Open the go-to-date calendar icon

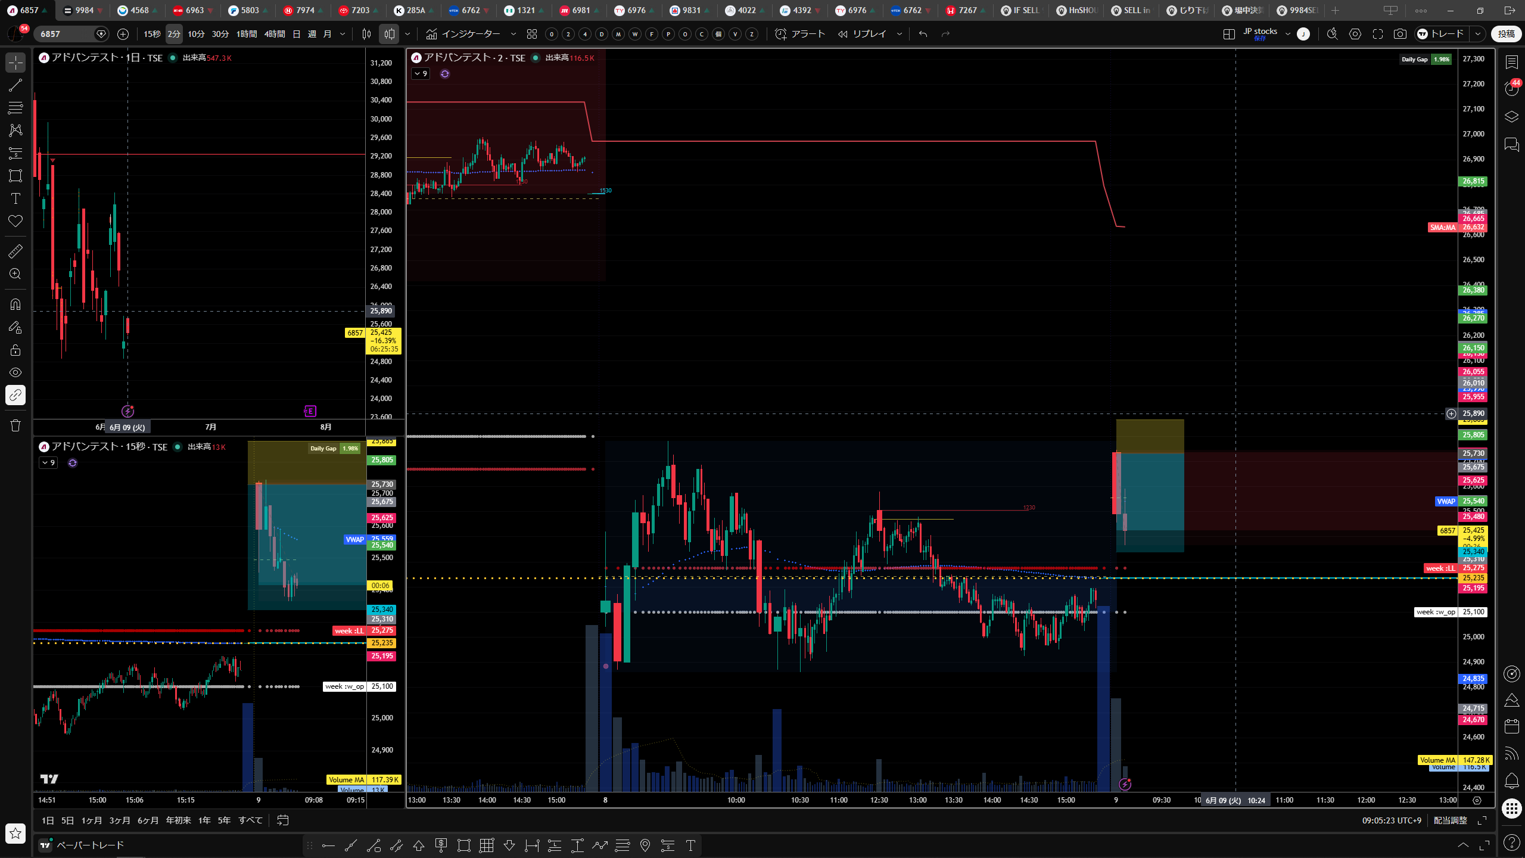coord(283,820)
